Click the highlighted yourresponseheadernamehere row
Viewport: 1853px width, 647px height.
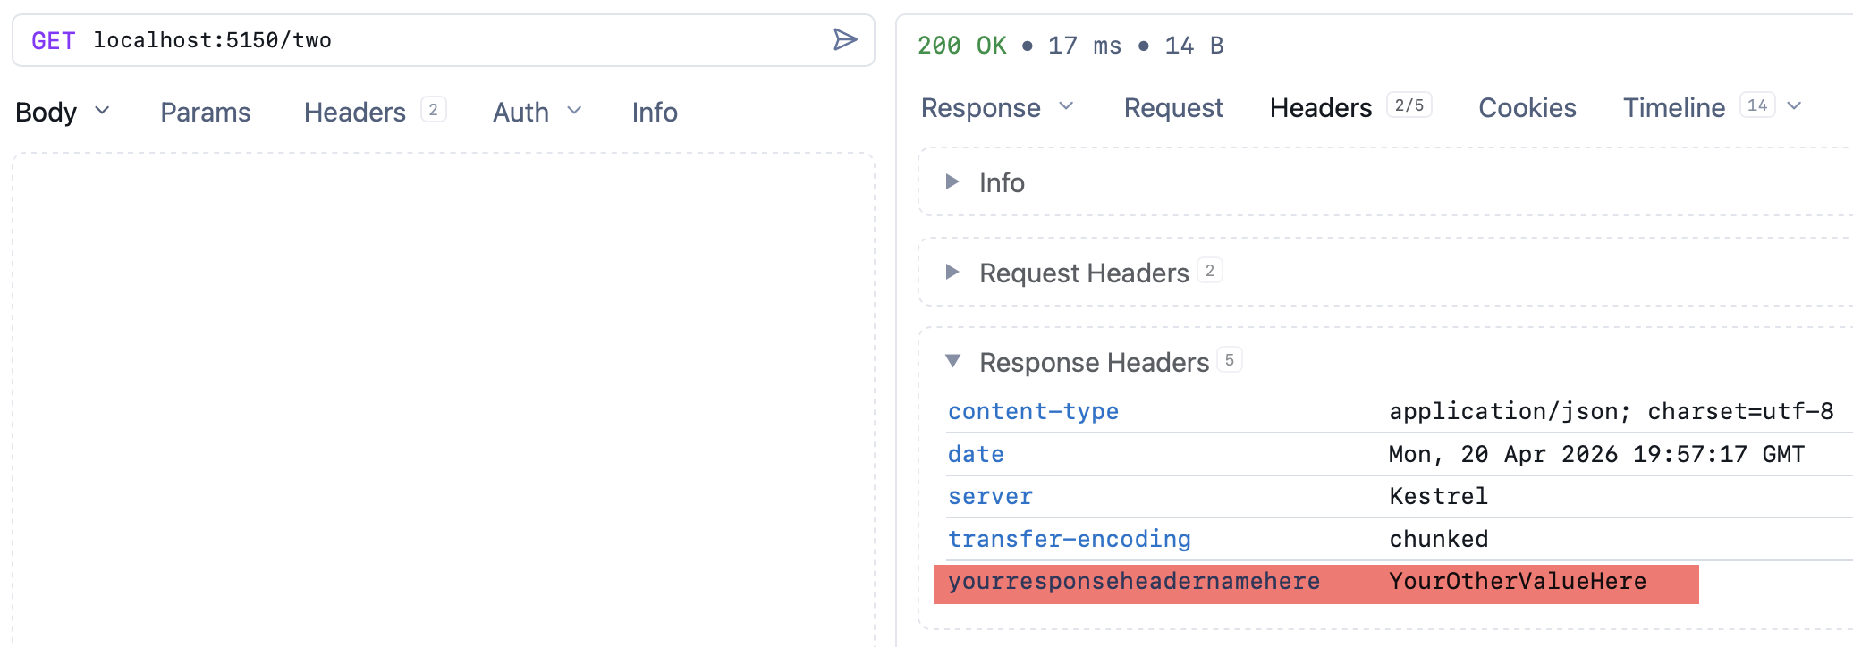pyautogui.click(x=1315, y=583)
